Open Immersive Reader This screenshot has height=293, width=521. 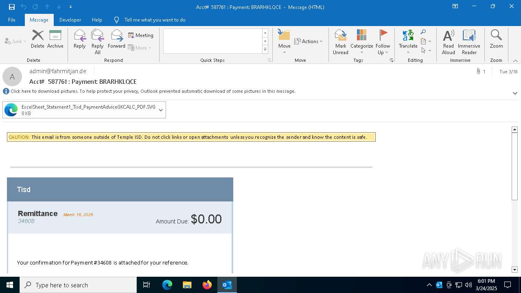[469, 42]
